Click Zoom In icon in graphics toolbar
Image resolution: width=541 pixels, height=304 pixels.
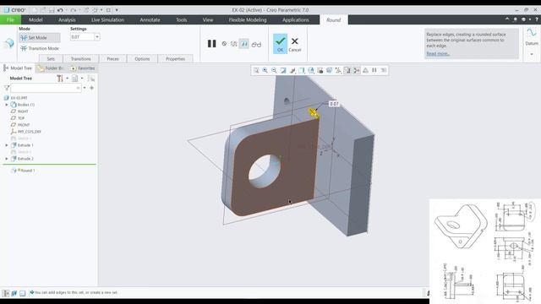(x=265, y=70)
